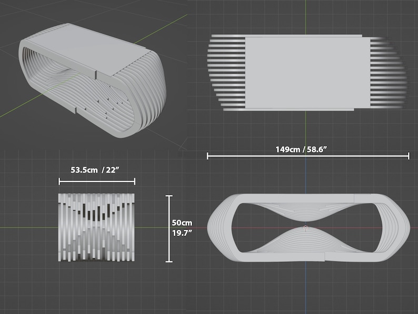The height and width of the screenshot is (314, 418).
Task: Click the upper inner wave curve in front view
Action: coord(306,213)
